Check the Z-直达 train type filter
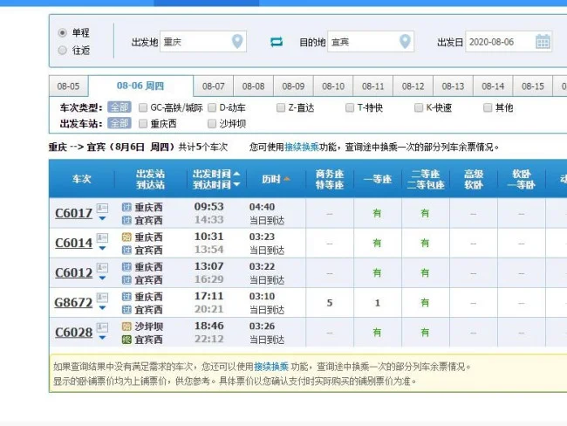 point(281,107)
